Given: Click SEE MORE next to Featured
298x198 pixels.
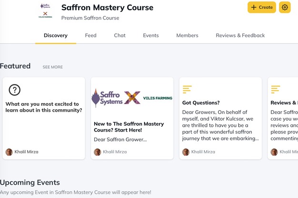Looking at the screenshot, I should coord(52,67).
